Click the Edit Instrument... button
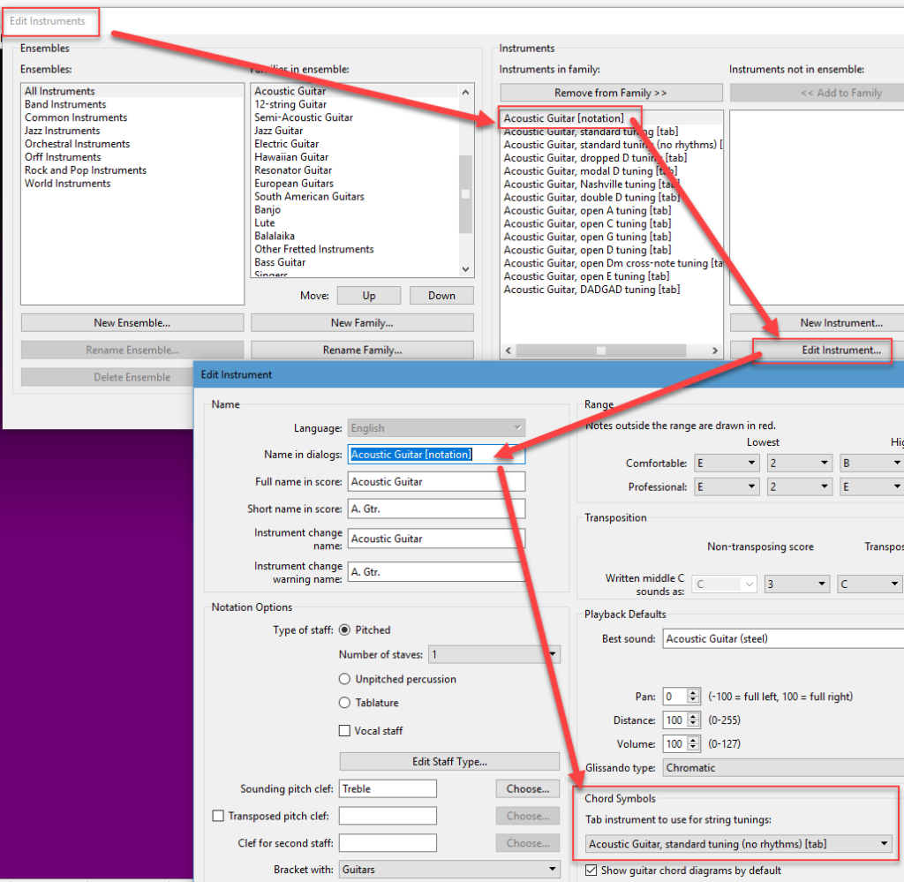Image resolution: width=904 pixels, height=882 pixels. (822, 351)
